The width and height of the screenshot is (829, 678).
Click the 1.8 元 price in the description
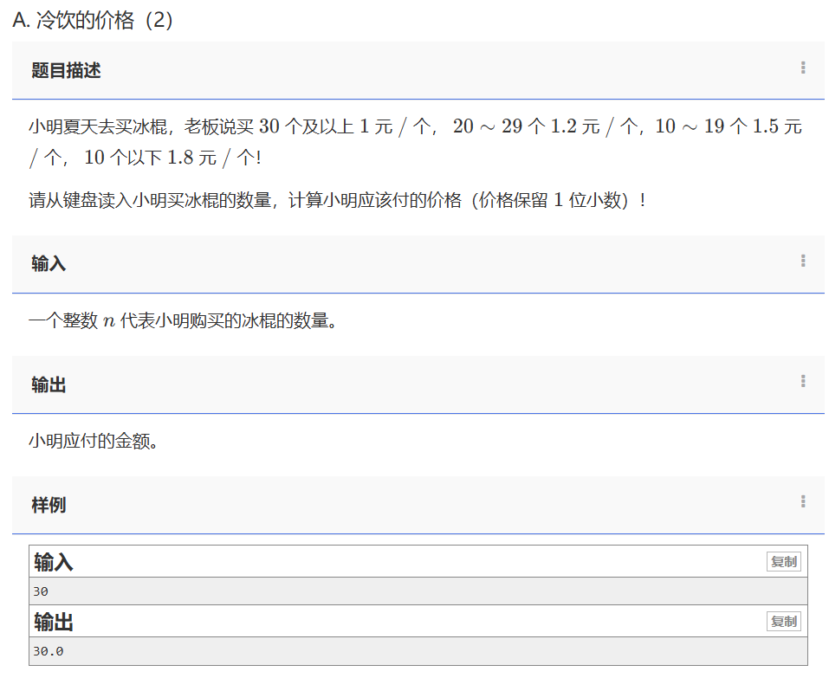(x=191, y=158)
